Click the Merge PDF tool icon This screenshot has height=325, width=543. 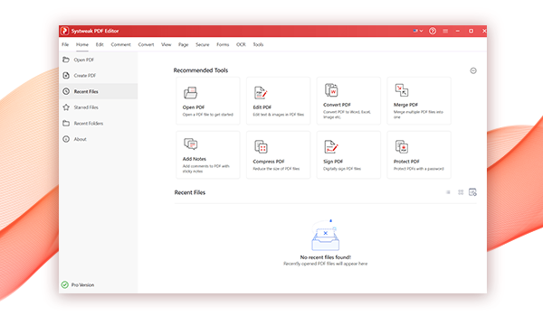click(402, 90)
